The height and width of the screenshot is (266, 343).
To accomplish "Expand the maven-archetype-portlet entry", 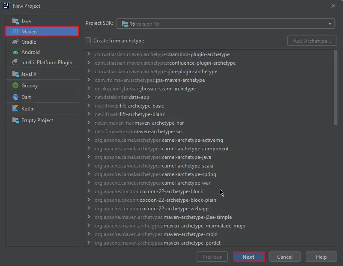I will click(88, 243).
